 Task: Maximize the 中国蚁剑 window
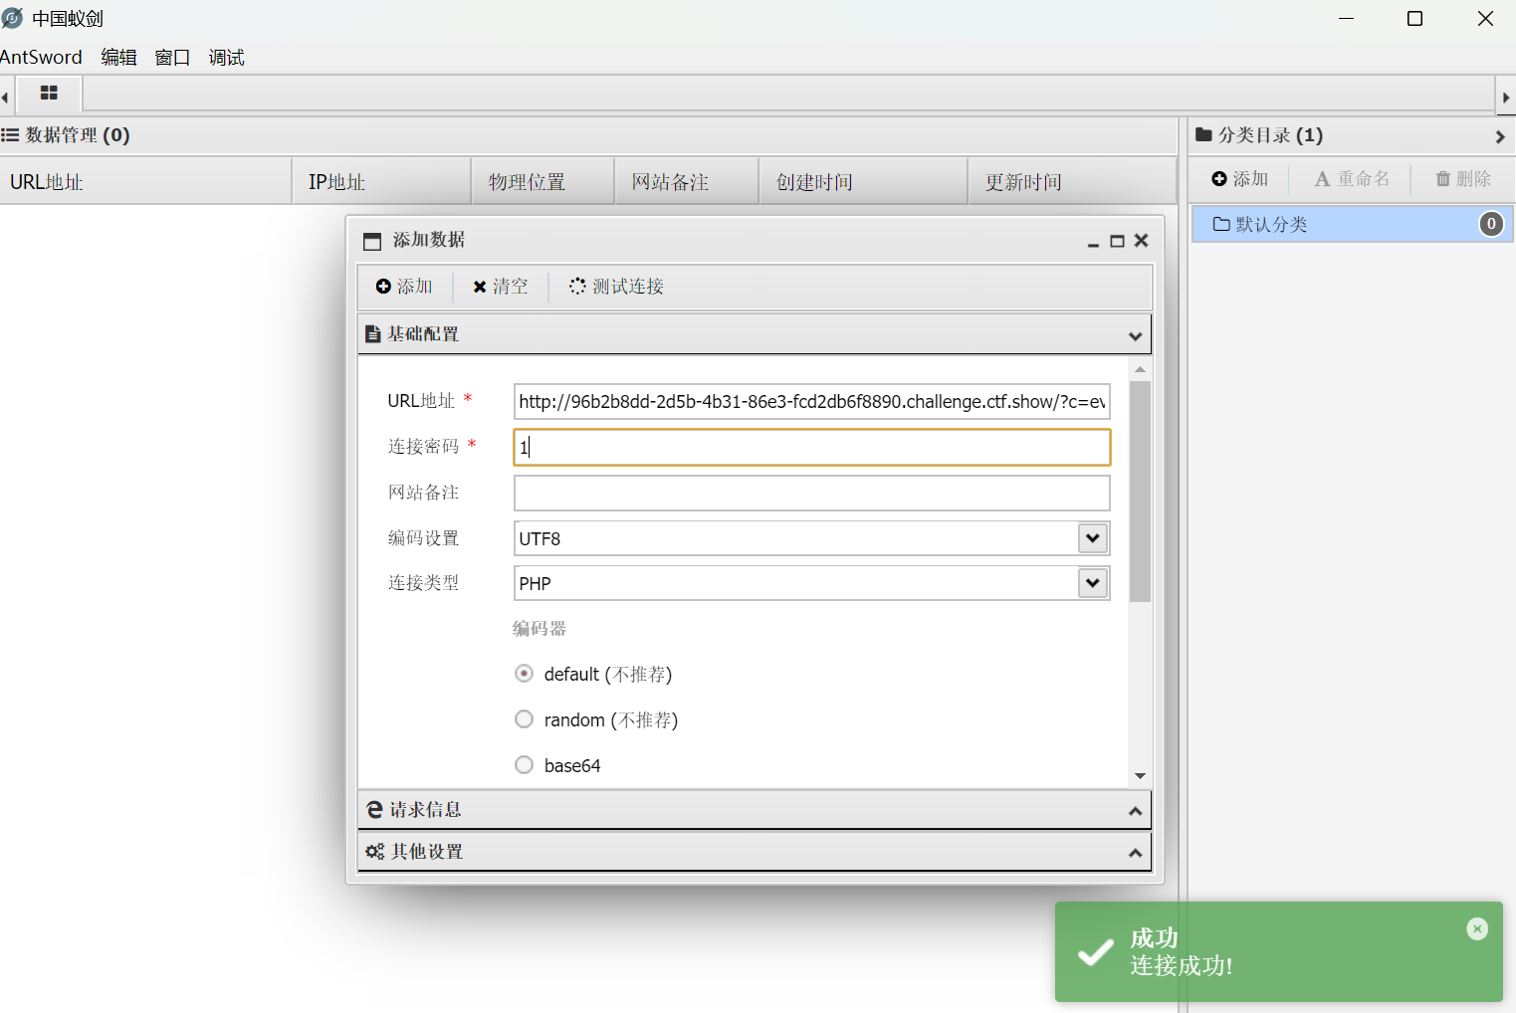tap(1414, 18)
